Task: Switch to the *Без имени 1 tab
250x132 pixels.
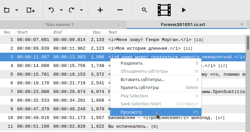Action: (59, 25)
